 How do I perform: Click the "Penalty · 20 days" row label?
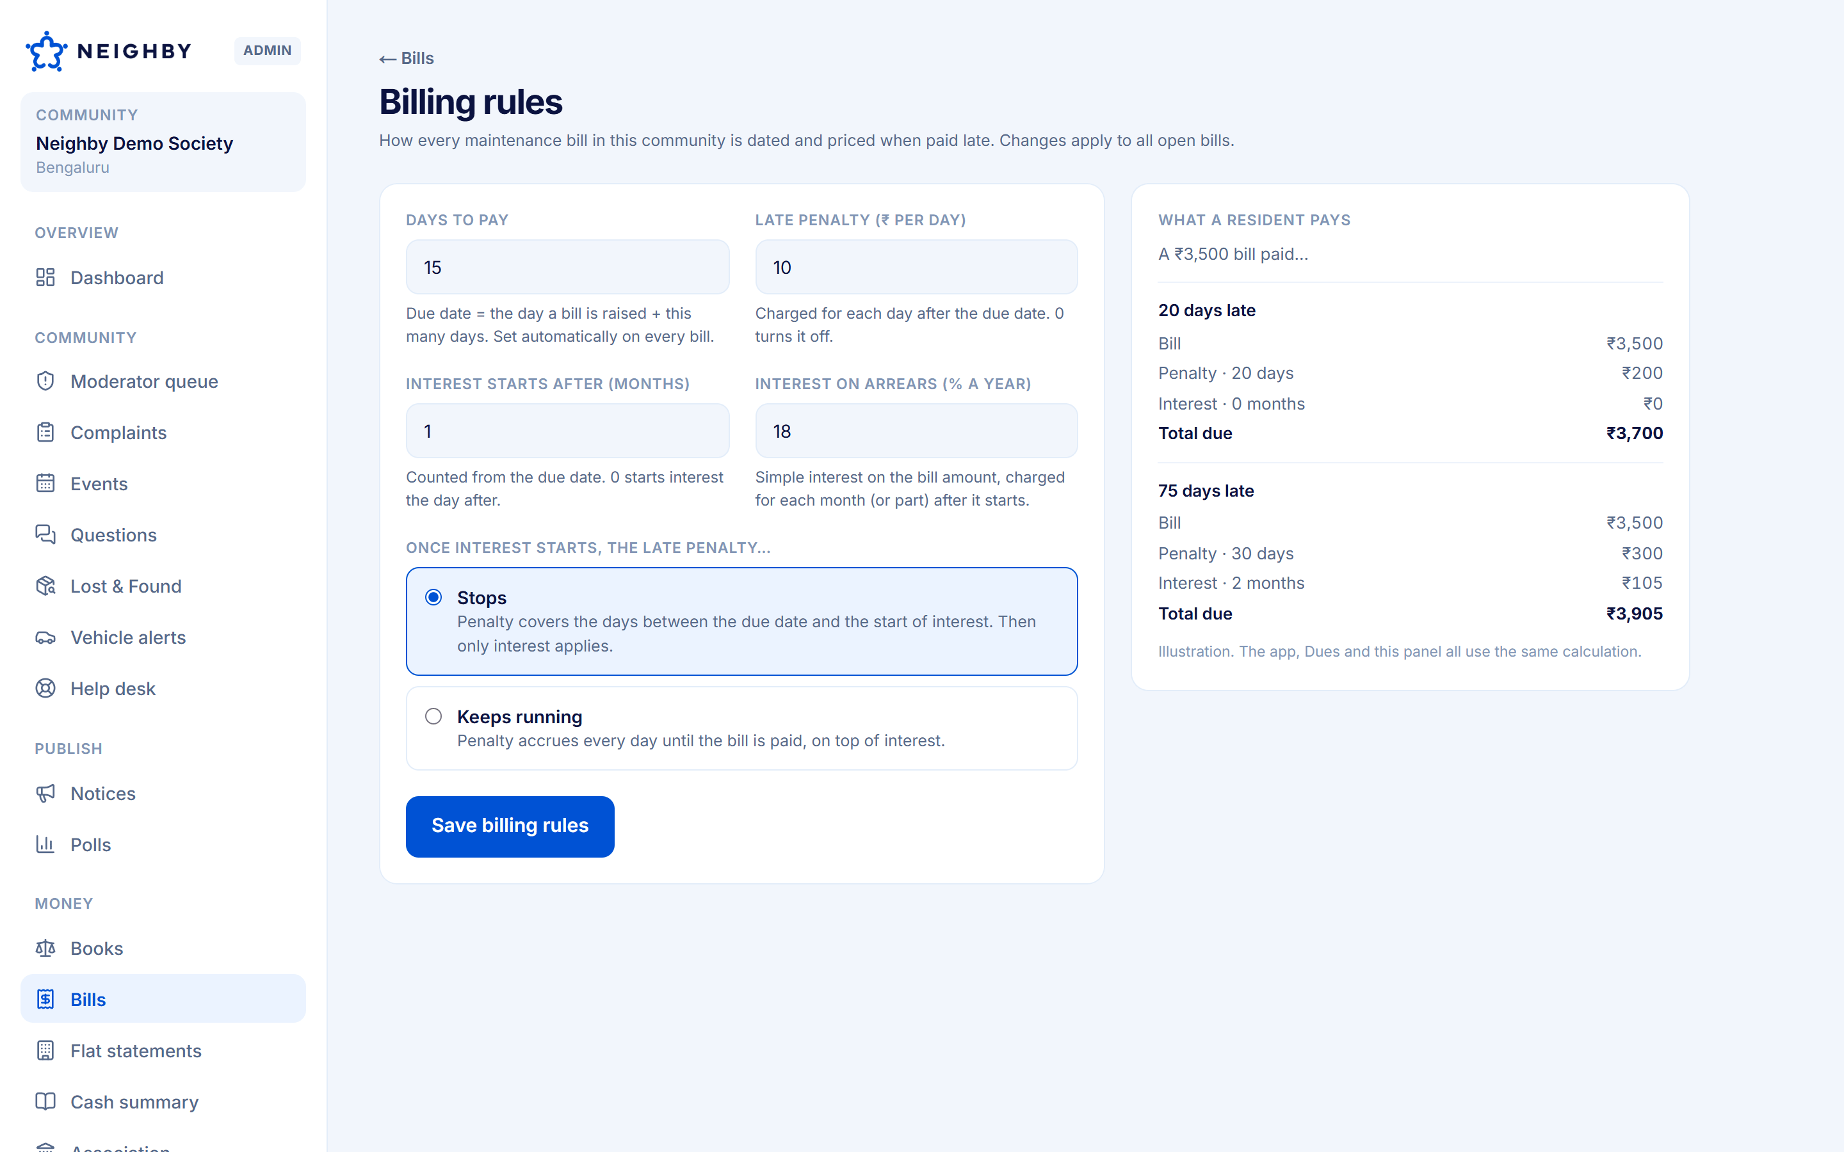click(1226, 372)
